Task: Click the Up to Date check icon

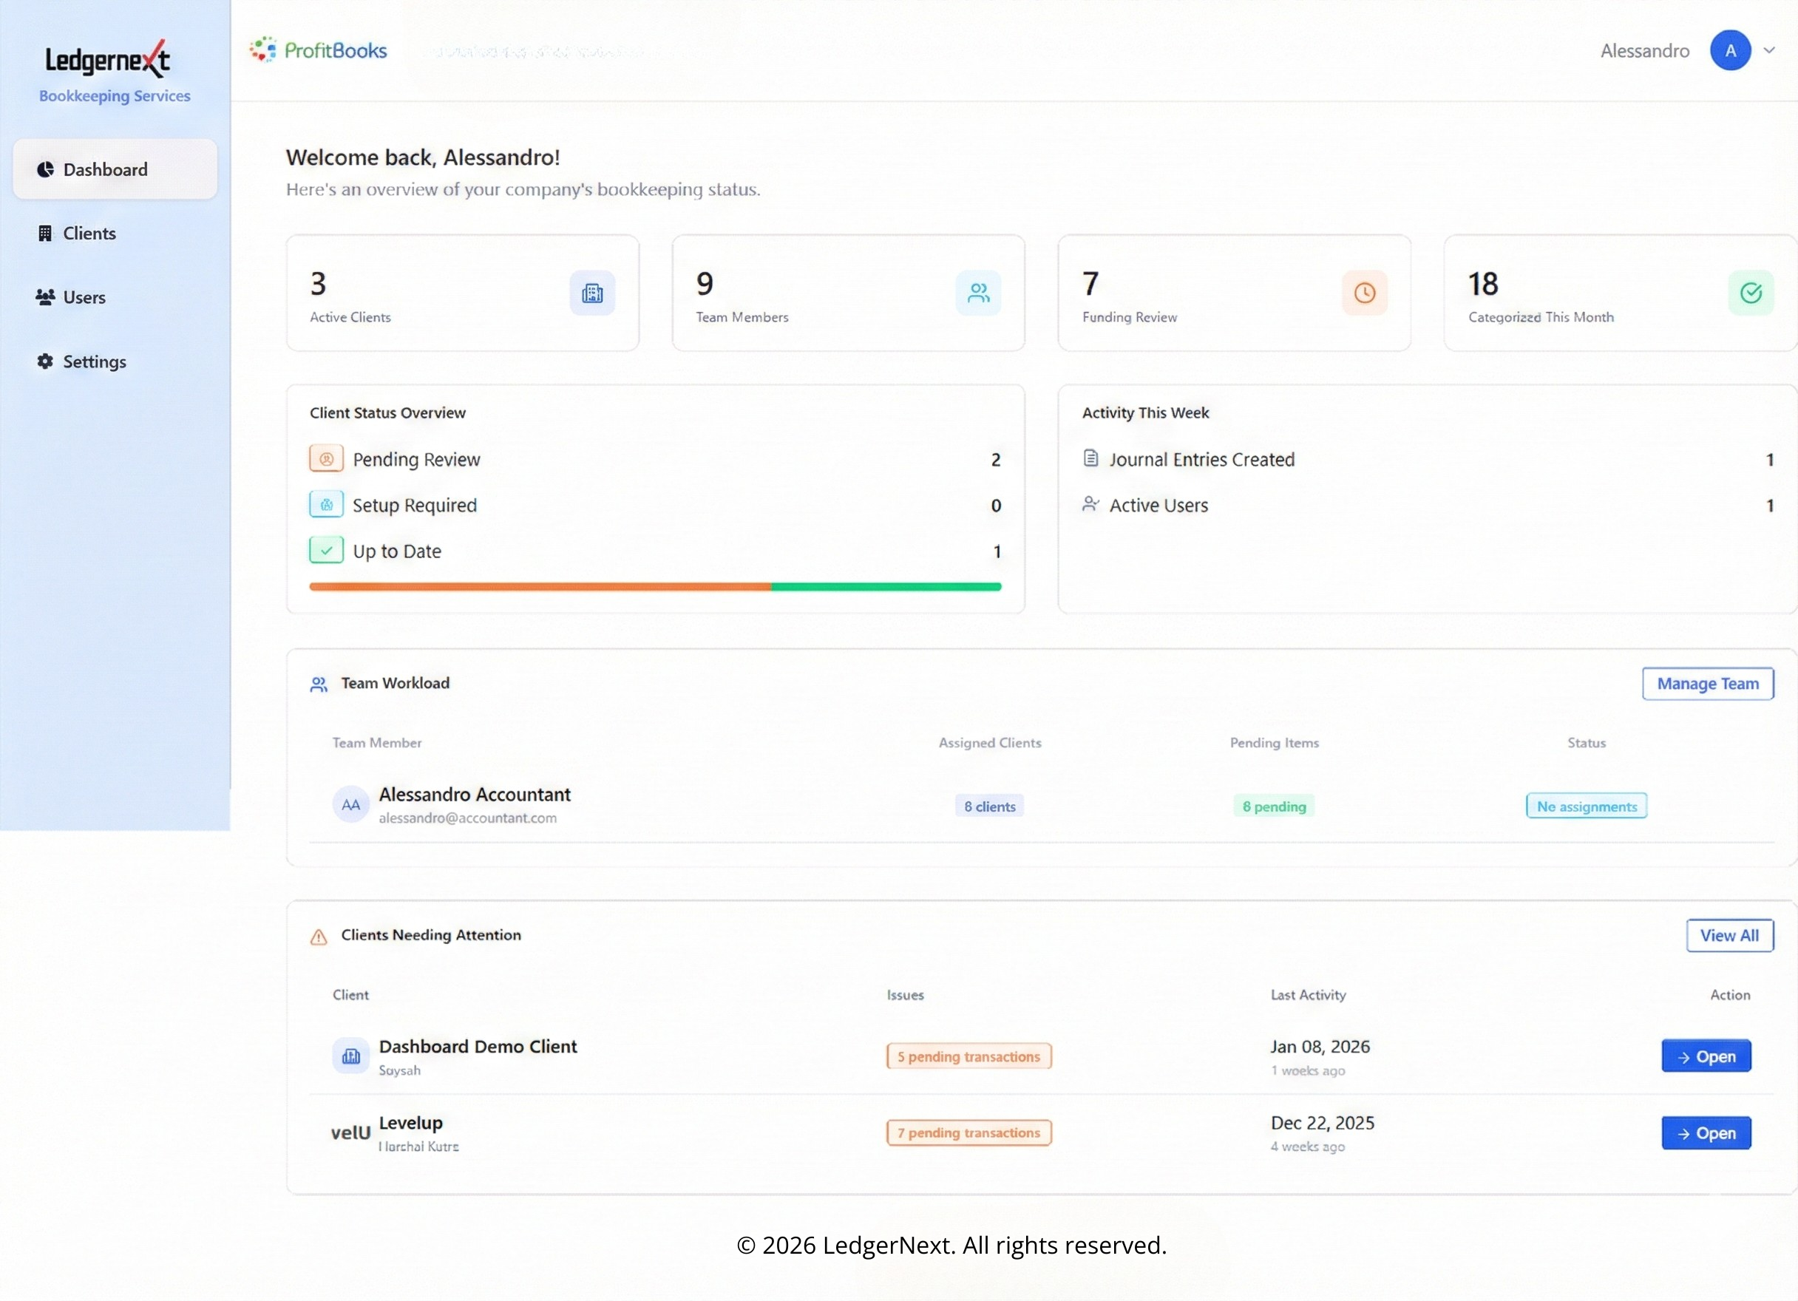Action: pyautogui.click(x=326, y=550)
